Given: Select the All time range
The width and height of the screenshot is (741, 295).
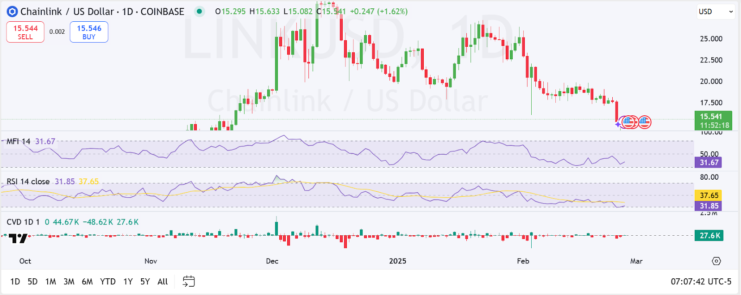Looking at the screenshot, I should pyautogui.click(x=163, y=282).
